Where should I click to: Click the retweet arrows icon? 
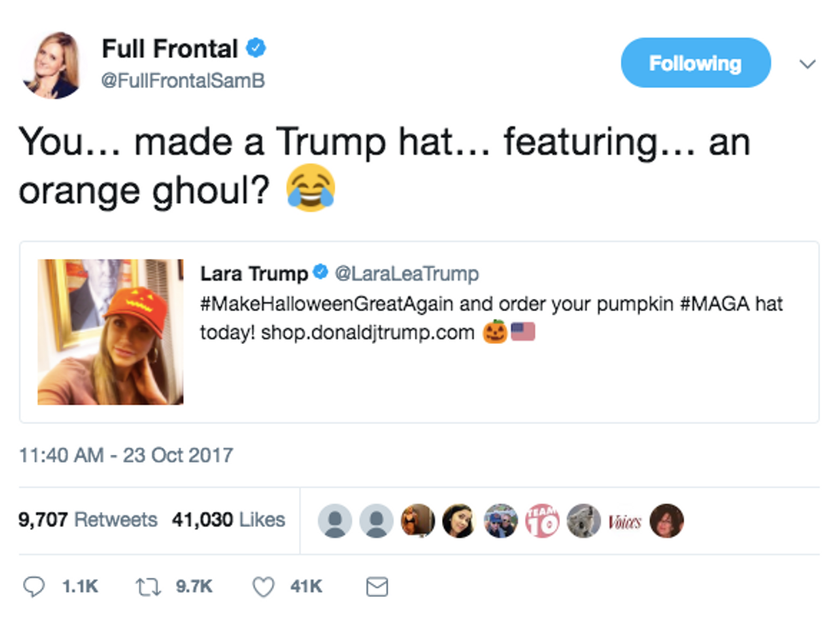tap(148, 587)
